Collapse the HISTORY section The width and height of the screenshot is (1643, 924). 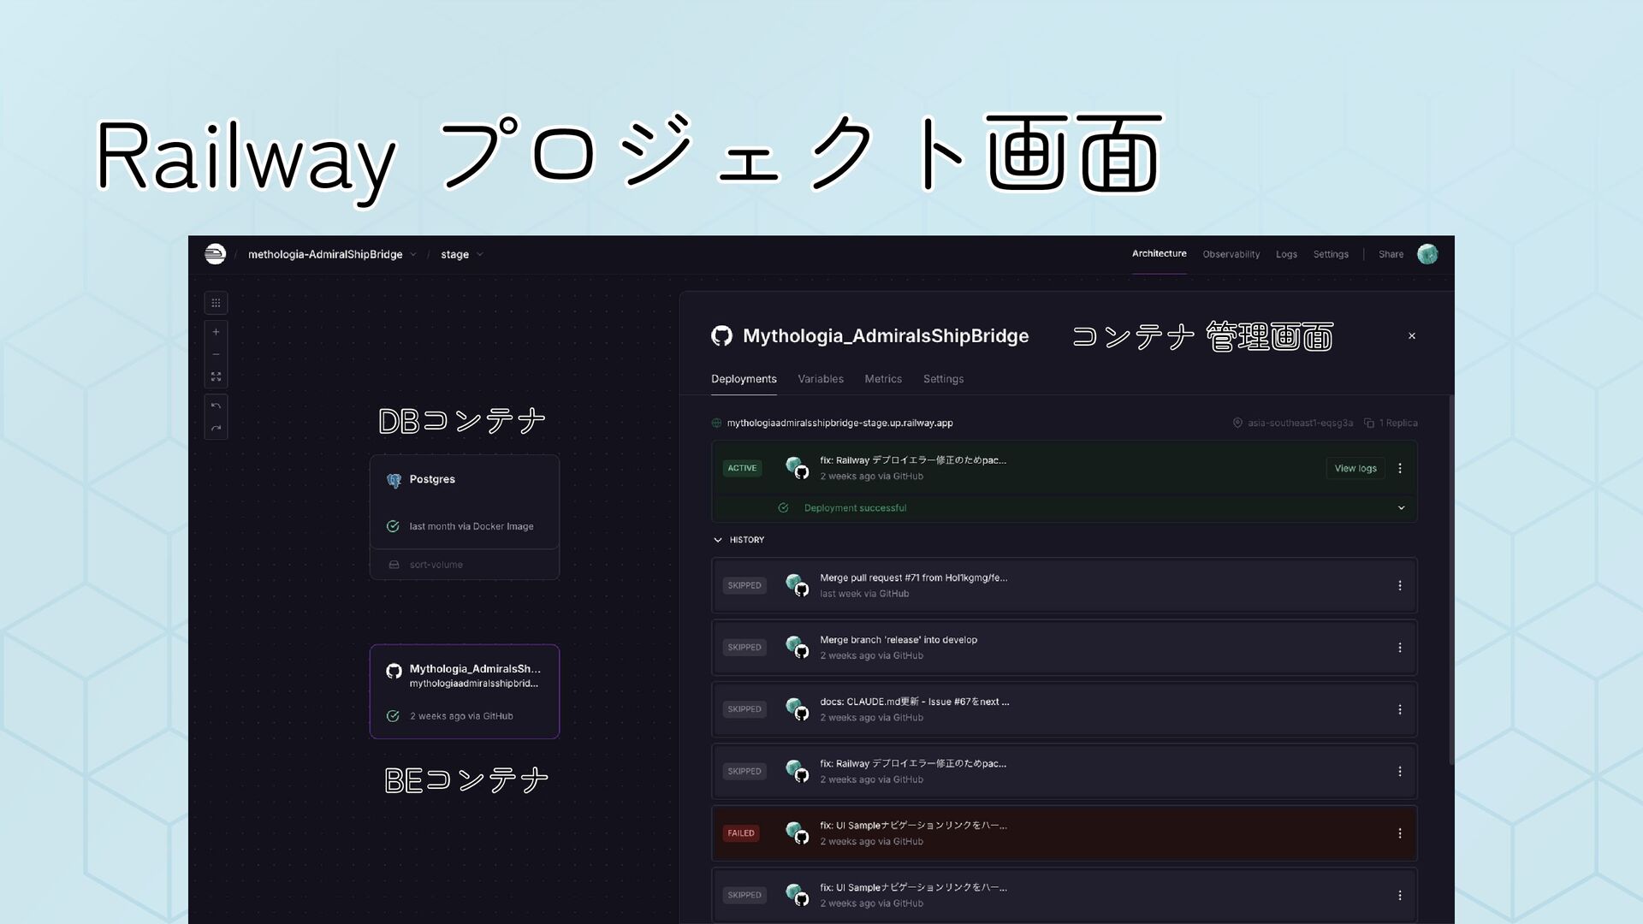[738, 540]
